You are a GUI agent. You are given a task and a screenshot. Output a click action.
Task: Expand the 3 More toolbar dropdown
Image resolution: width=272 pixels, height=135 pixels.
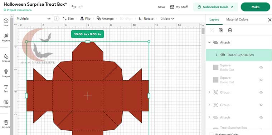point(167,19)
